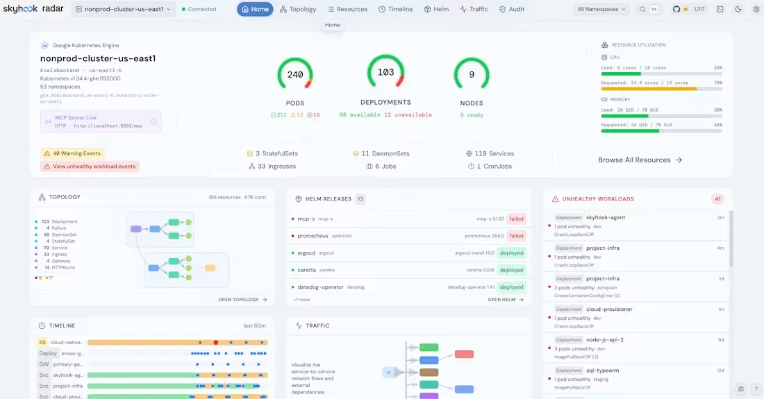Image resolution: width=764 pixels, height=399 pixels.
Task: Open the Resources tab
Action: click(x=347, y=9)
